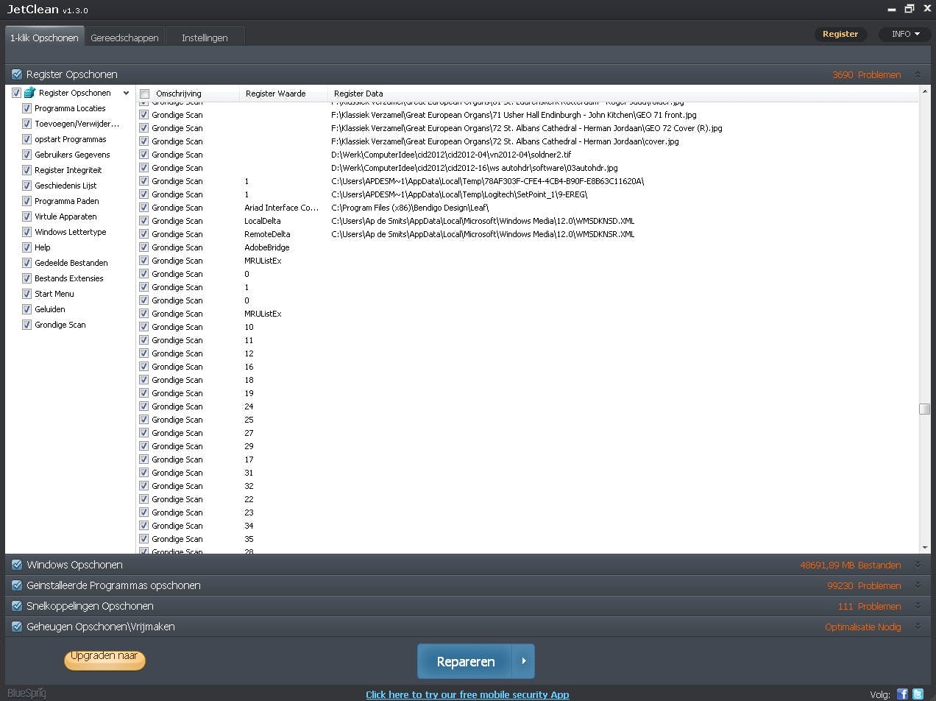Toggle the Windows Lettertype checkbox
The image size is (936, 701).
pos(26,232)
